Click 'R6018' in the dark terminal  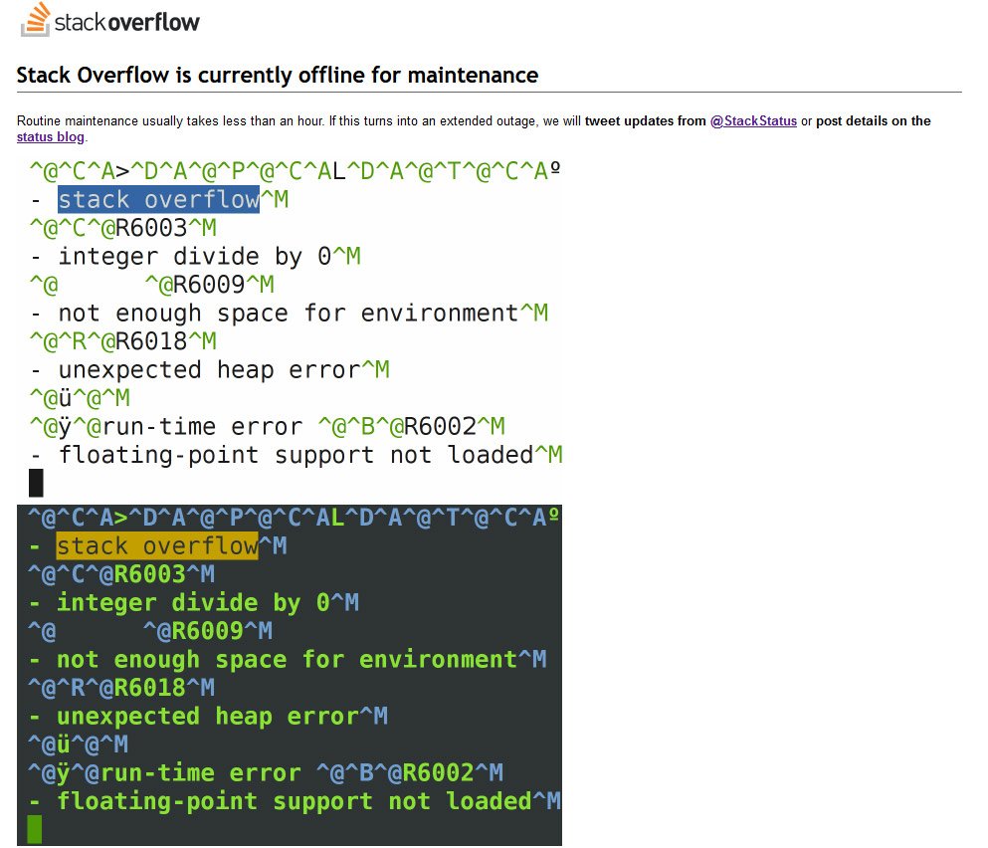[150, 688]
